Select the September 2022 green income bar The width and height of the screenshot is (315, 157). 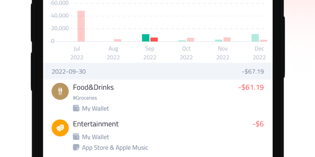[x=146, y=38]
